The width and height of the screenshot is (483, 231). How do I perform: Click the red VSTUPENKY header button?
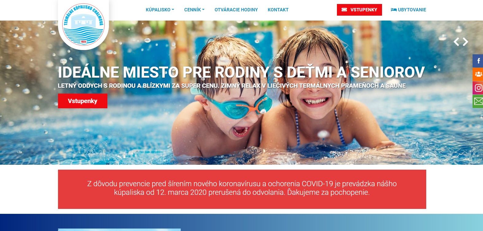(x=359, y=10)
